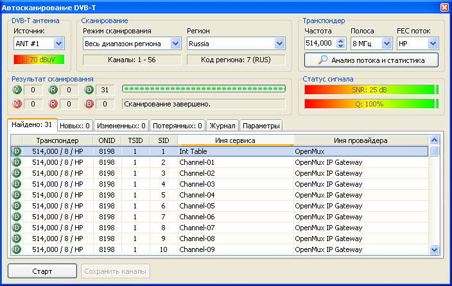Open the FEC поток HP dropdown
Viewport: 452px width, 286px height.
[x=433, y=44]
